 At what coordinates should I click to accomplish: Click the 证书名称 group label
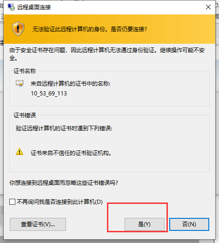pyautogui.click(x=25, y=71)
